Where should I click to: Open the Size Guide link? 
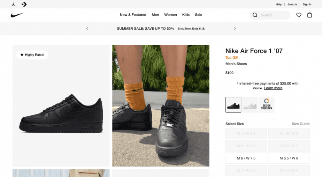tap(301, 124)
